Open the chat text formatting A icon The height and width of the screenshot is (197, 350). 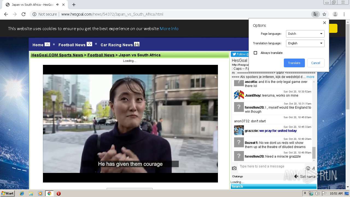tap(314, 168)
